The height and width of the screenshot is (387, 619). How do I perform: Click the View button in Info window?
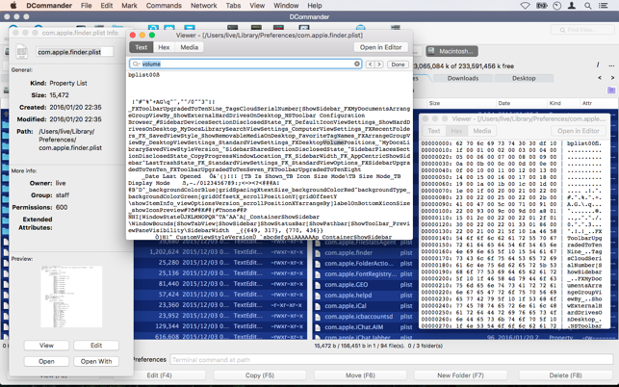point(46,346)
